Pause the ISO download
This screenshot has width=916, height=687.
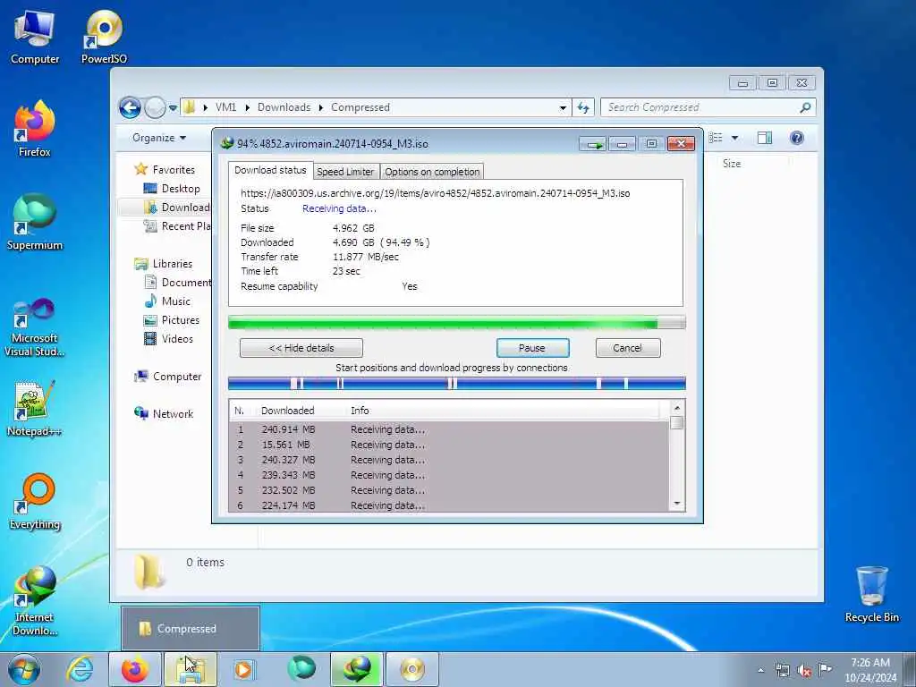point(532,348)
